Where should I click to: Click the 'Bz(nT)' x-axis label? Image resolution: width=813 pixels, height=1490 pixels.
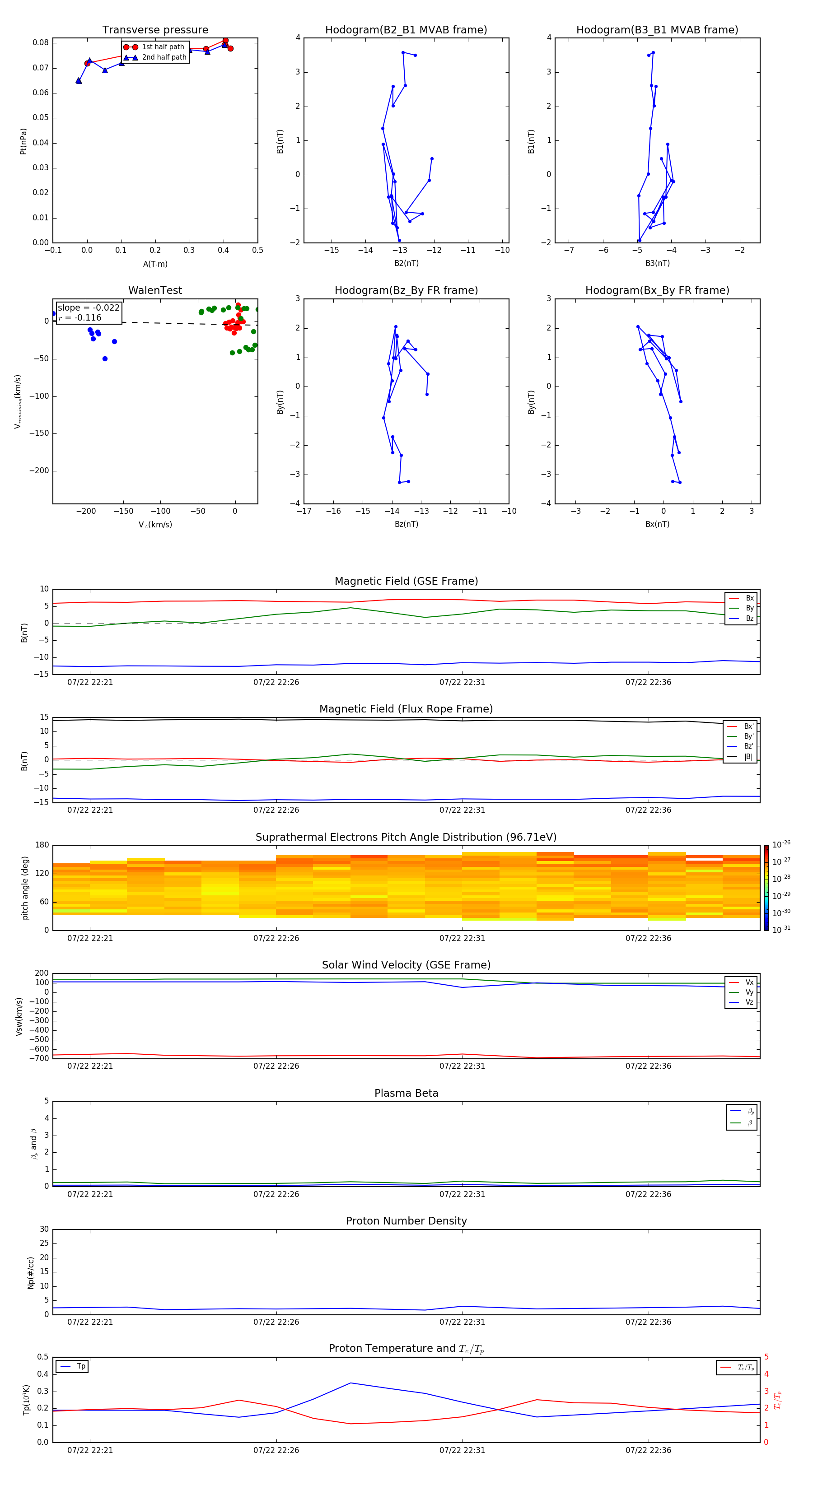406,524
